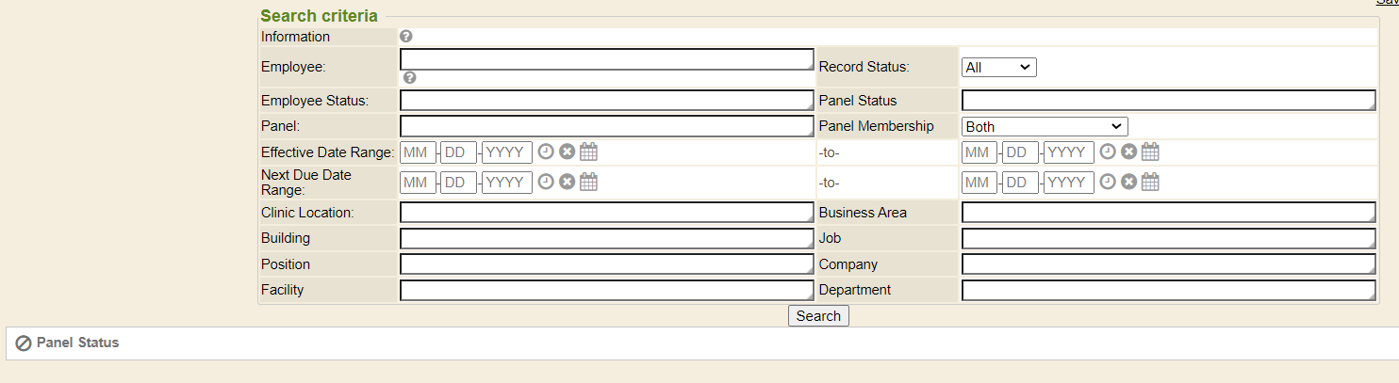Open the Panel Membership dropdown
The height and width of the screenshot is (383, 1399).
tap(1045, 126)
